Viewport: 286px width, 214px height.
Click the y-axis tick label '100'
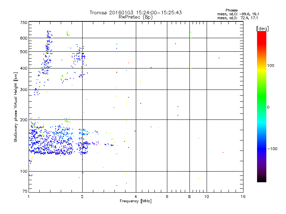[x=24, y=171]
